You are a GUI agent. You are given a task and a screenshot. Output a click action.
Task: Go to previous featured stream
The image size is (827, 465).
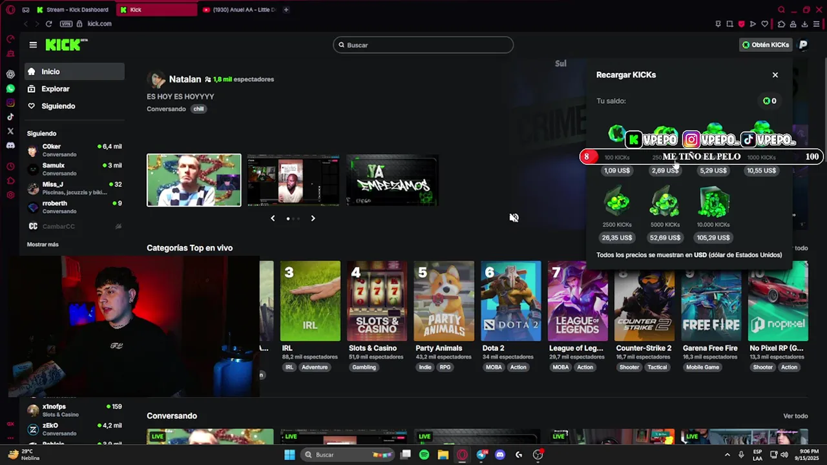(273, 218)
